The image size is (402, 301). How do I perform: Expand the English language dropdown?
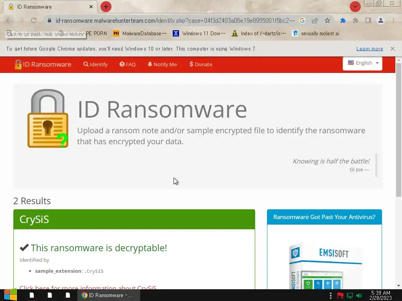(x=362, y=63)
